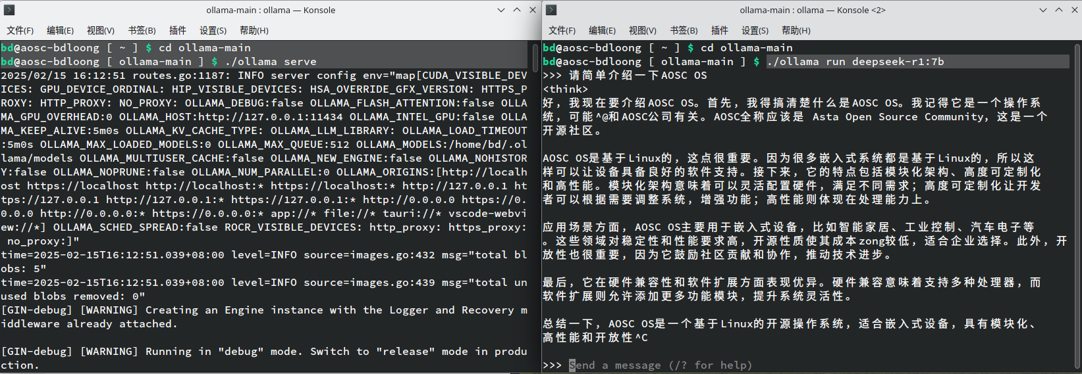This screenshot has height=374, width=1082.
Task: Open 书签(B) menu in Konsole <2> window
Action: click(x=684, y=30)
